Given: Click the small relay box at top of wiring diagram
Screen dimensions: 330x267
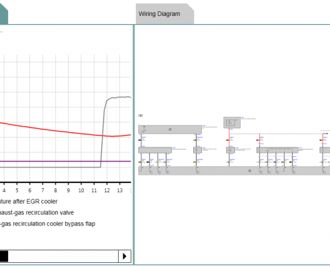Looking at the screenshot, I should pos(232,123).
